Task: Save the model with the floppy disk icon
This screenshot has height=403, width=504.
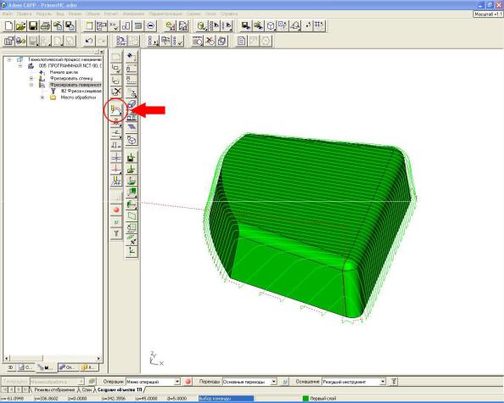Action: [x=33, y=25]
